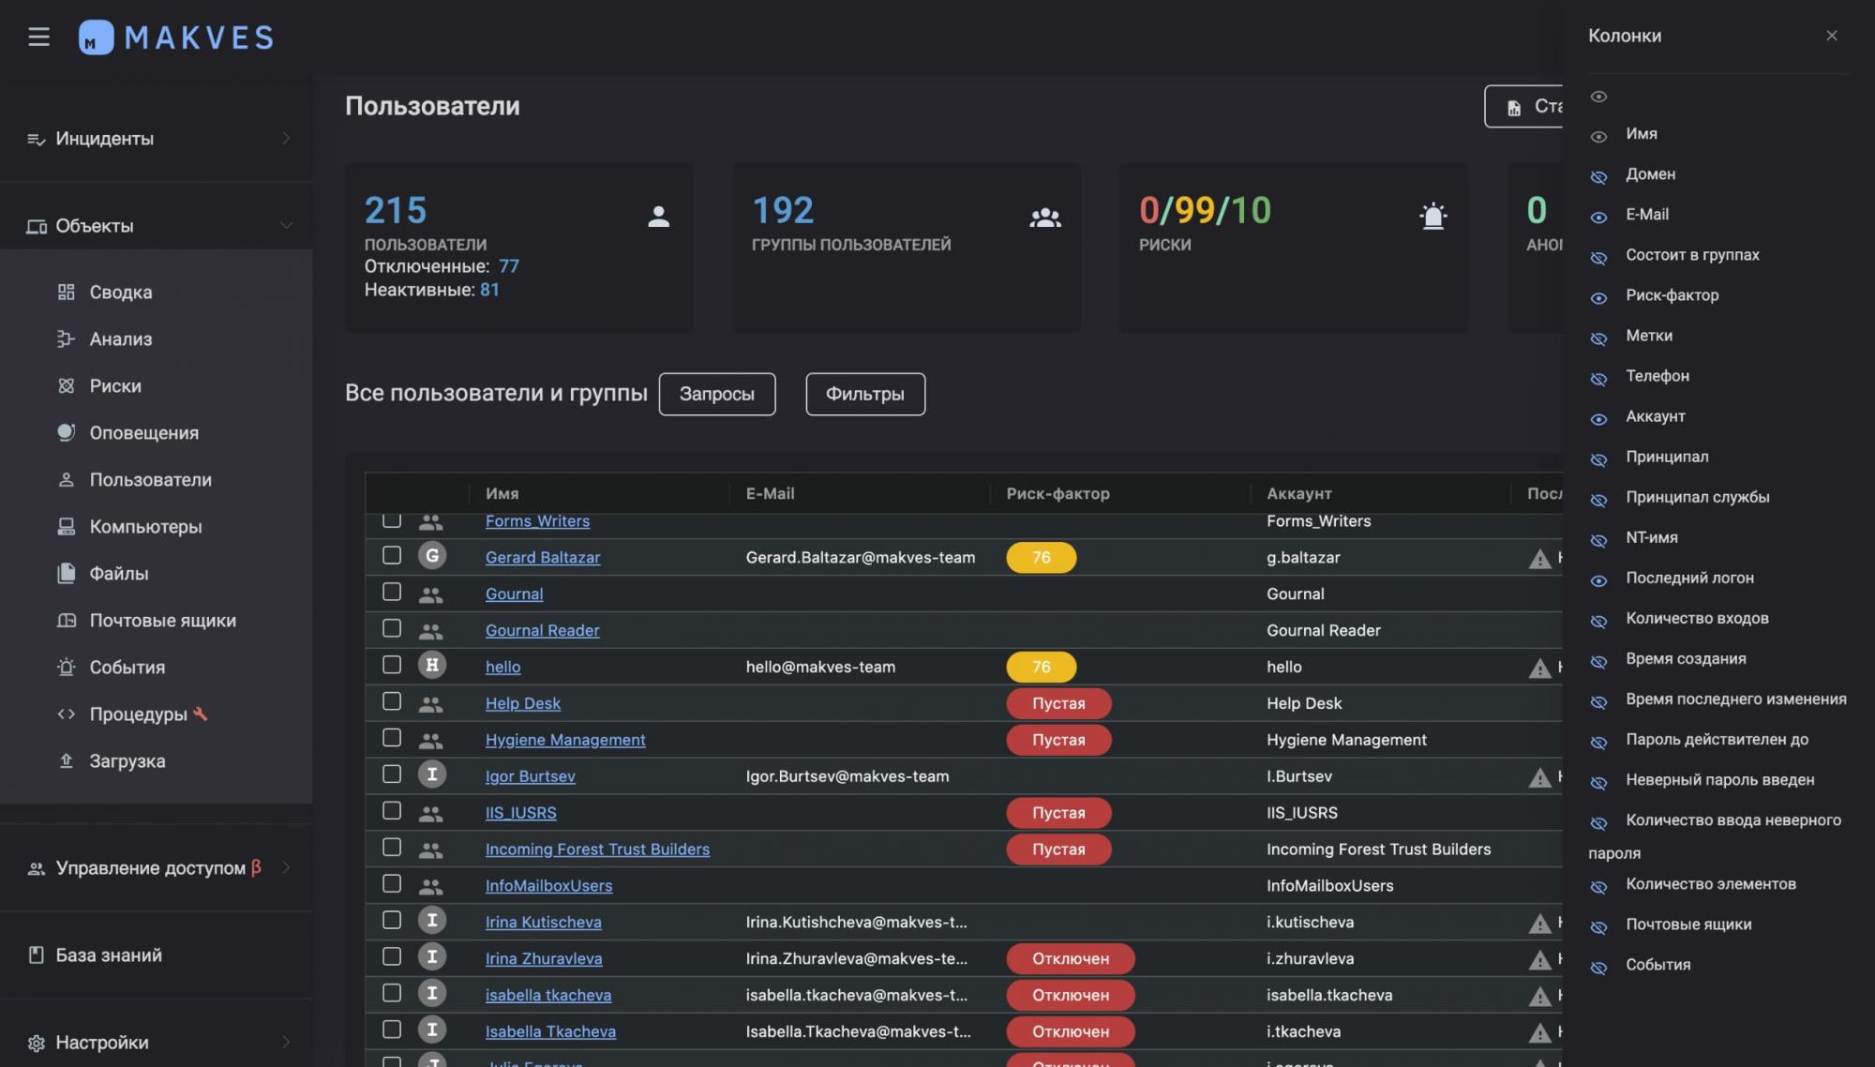Click the yellow 76 risk badge for hello

coord(1041,667)
